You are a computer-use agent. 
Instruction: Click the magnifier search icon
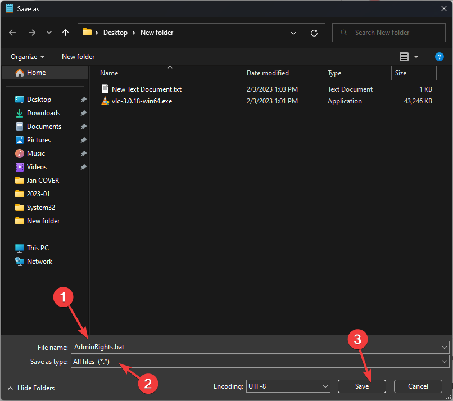pos(344,33)
